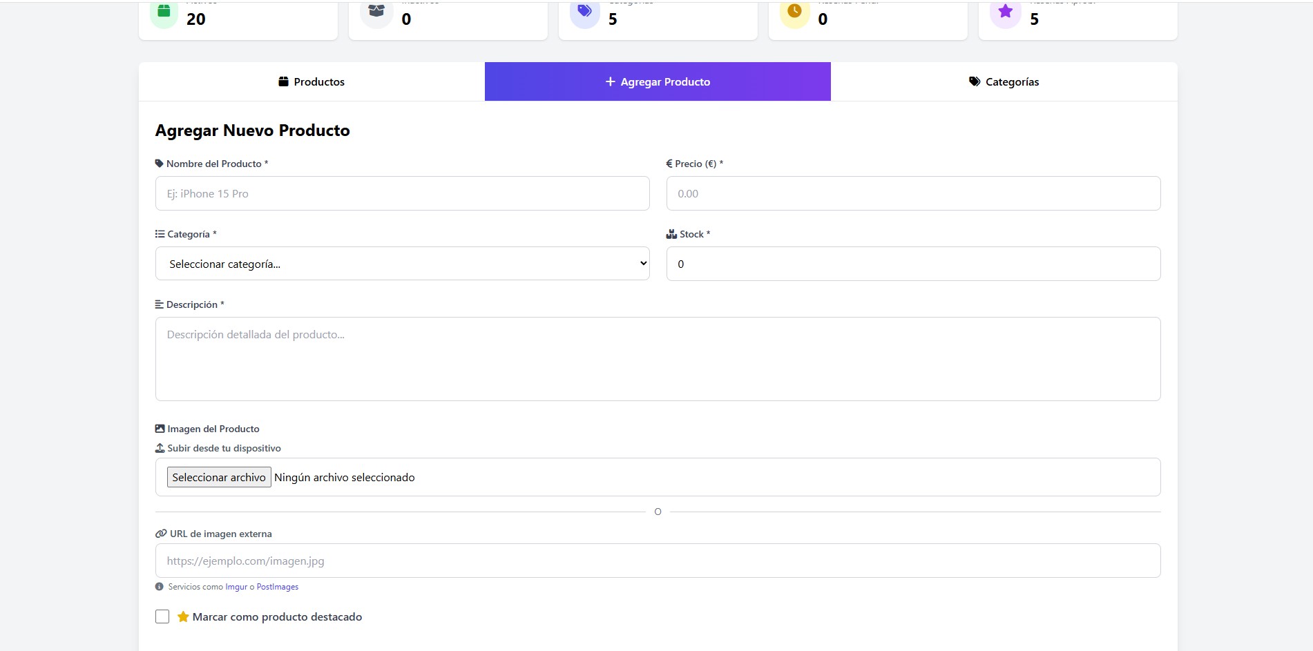Click the gray Inactivos box icon
This screenshot has width=1313, height=651.
point(376,12)
